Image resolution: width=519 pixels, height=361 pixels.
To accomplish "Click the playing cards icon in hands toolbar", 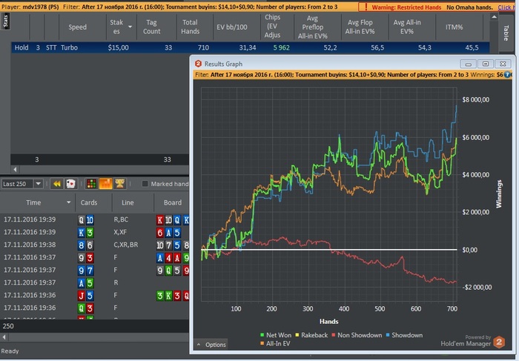I will 71,184.
